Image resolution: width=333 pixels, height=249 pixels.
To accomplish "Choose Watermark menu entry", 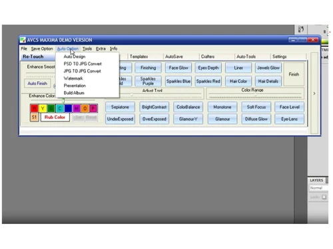I will click(73, 78).
